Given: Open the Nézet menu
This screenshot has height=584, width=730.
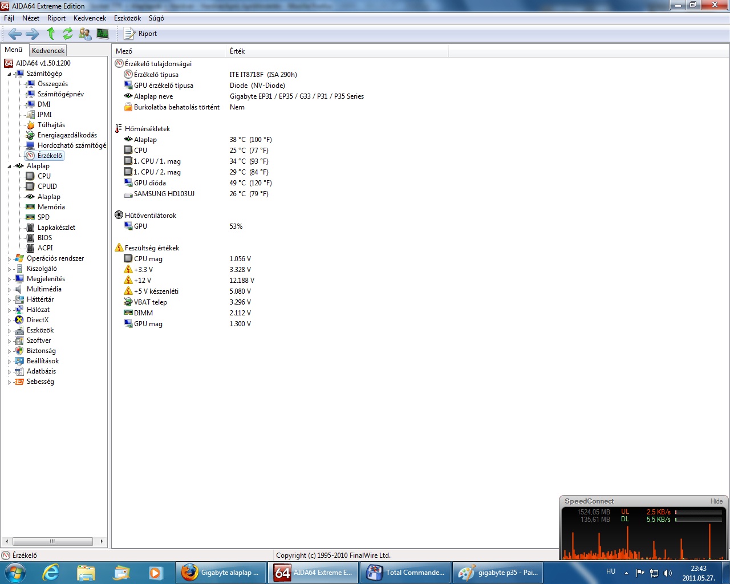Looking at the screenshot, I should 31,18.
